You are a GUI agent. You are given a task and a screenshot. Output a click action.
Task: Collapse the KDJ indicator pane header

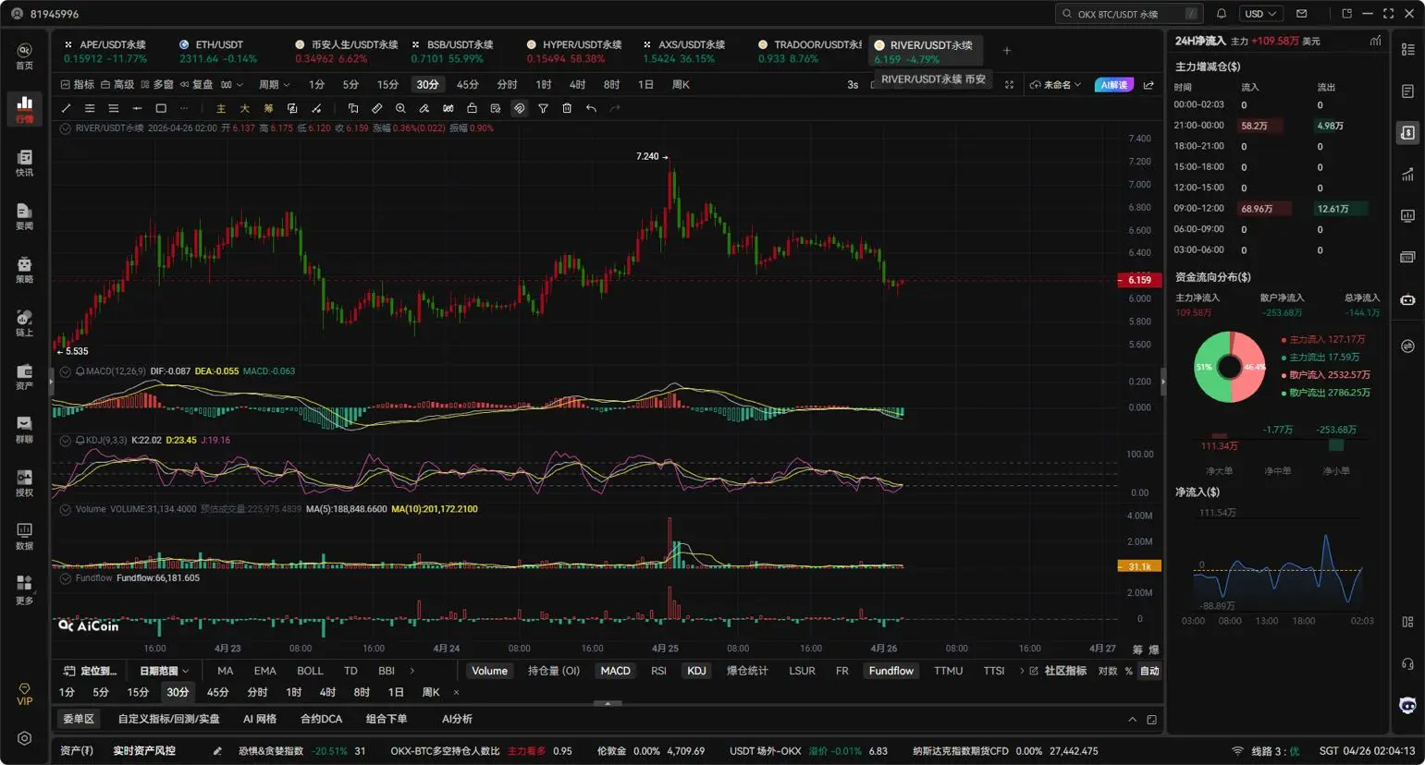[x=66, y=441]
